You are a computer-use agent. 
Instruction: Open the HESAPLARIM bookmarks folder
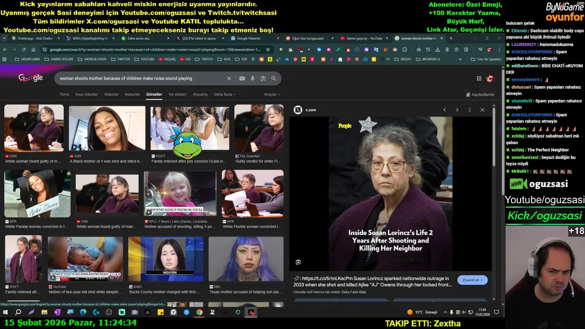click(x=27, y=59)
